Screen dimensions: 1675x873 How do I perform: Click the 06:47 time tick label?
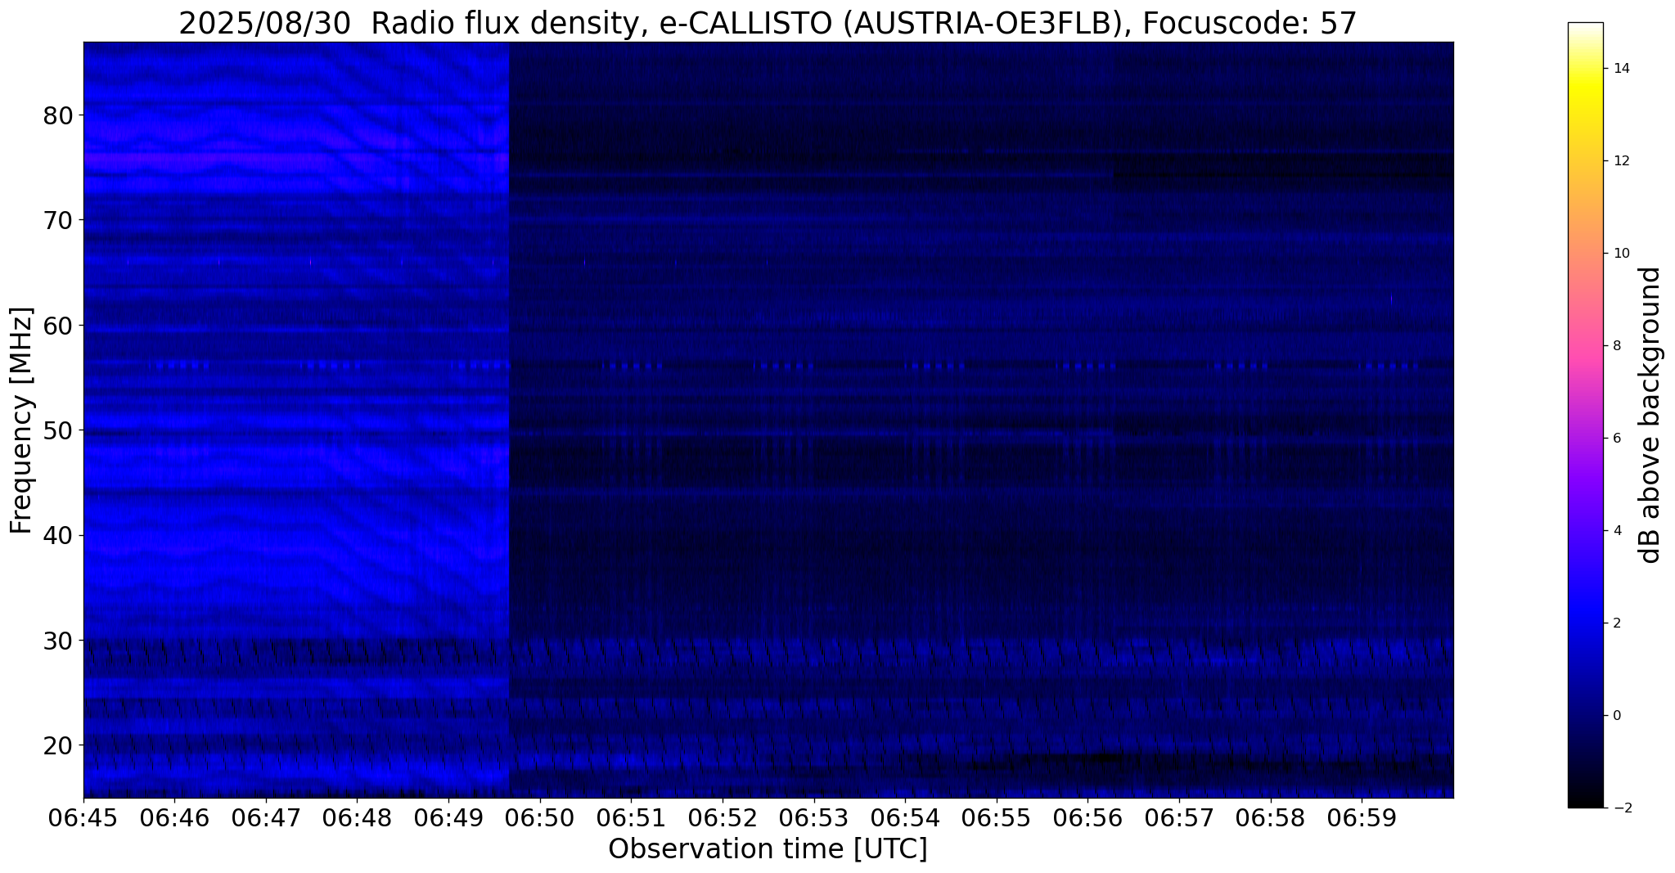pyautogui.click(x=266, y=818)
